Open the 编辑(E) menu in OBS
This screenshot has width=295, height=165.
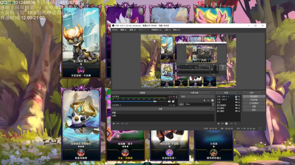(x=124, y=30)
